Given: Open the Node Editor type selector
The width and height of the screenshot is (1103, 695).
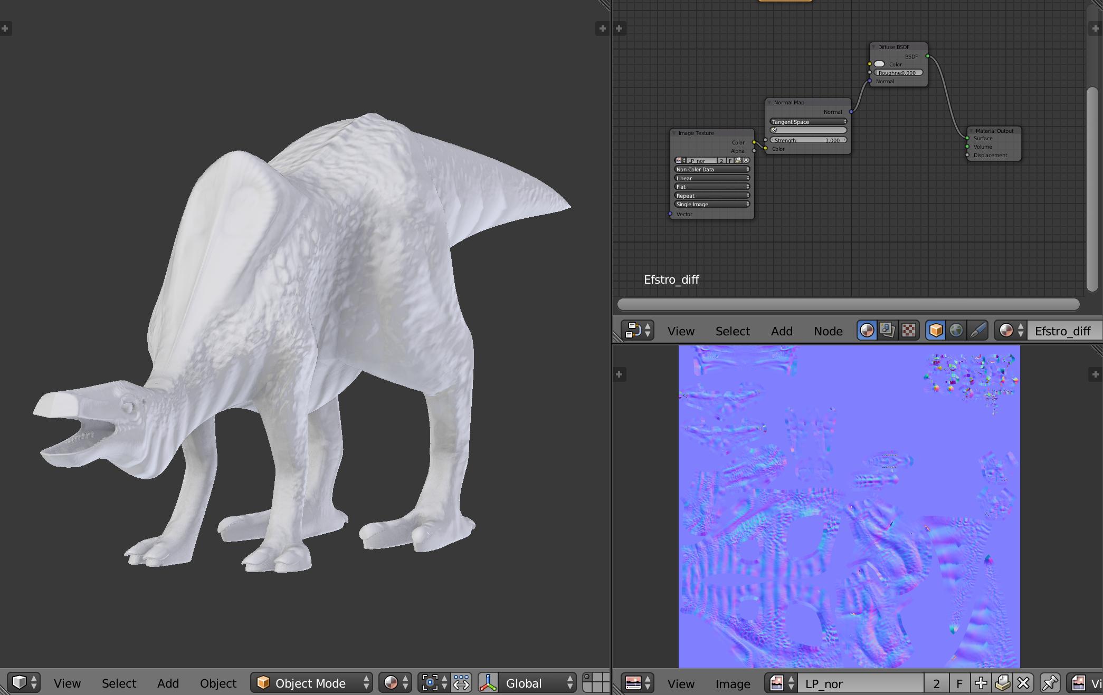Looking at the screenshot, I should [x=638, y=330].
